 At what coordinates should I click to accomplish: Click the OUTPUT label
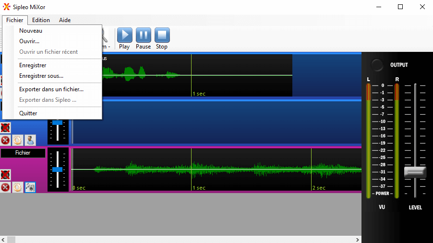(399, 65)
